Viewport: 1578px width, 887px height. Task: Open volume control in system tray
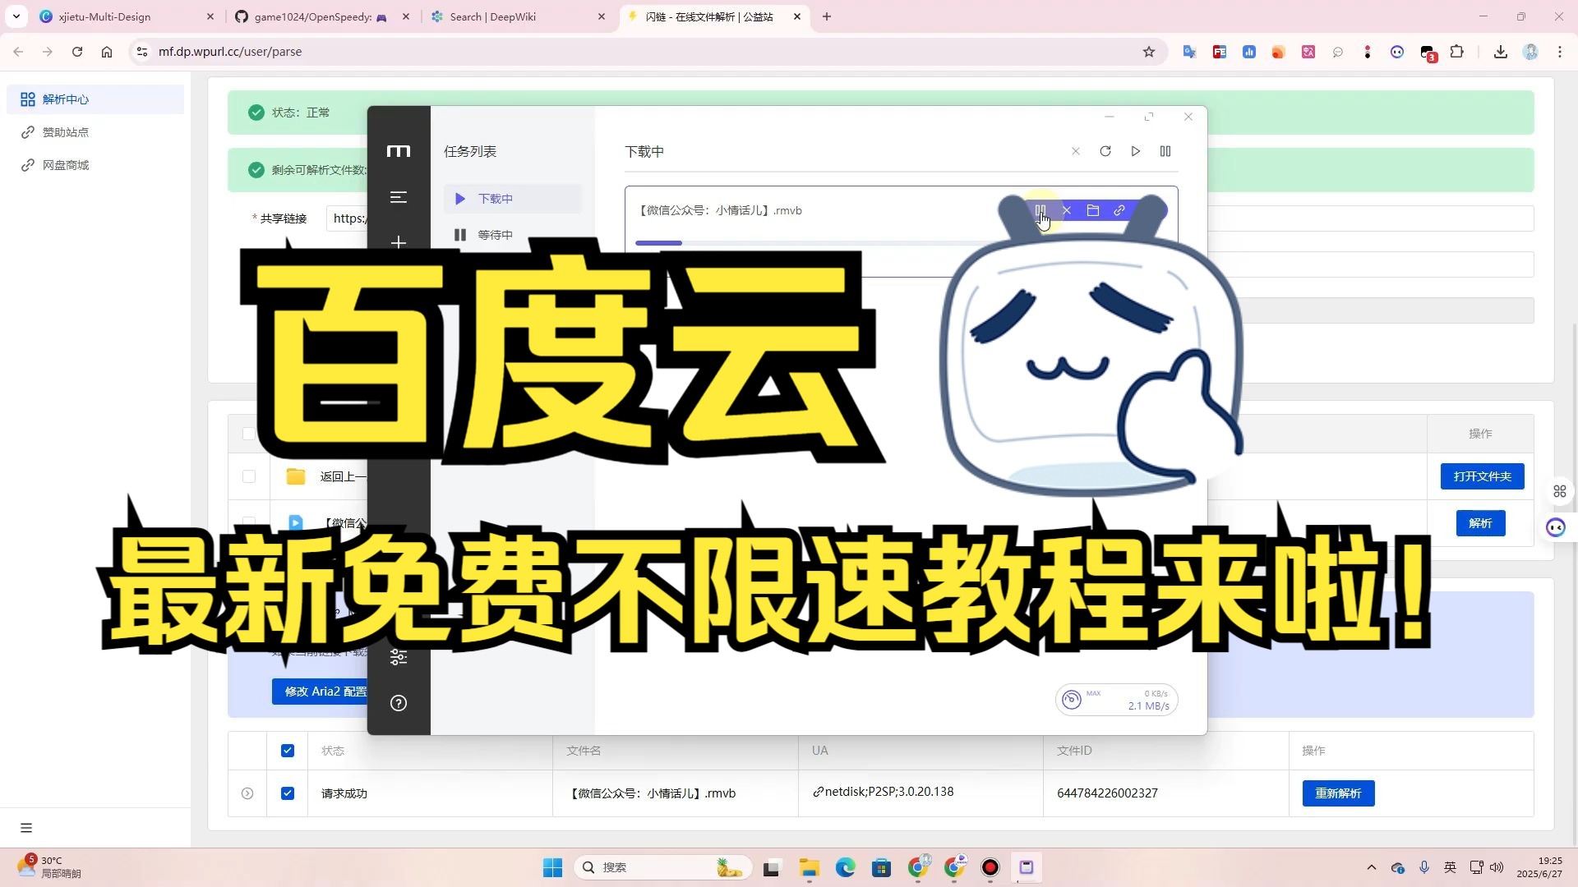1497,867
